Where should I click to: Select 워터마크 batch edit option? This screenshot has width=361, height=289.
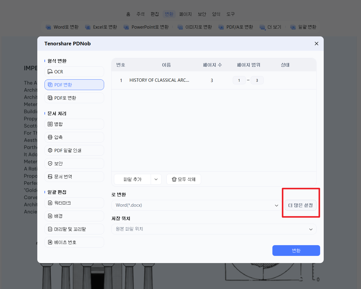pyautogui.click(x=74, y=203)
